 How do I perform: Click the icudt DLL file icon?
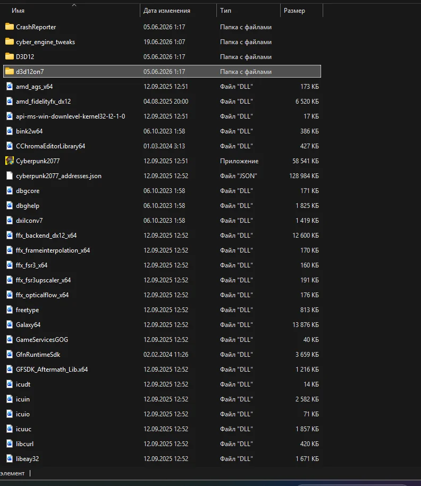(10, 384)
